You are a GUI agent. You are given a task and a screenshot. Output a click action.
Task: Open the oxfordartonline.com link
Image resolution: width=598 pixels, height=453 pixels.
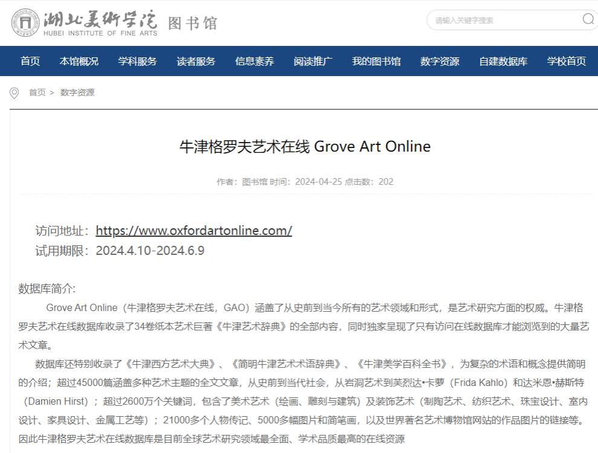[194, 231]
